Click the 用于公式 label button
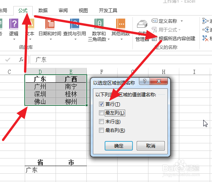The width and height of the screenshot is (212, 182). tap(167, 30)
